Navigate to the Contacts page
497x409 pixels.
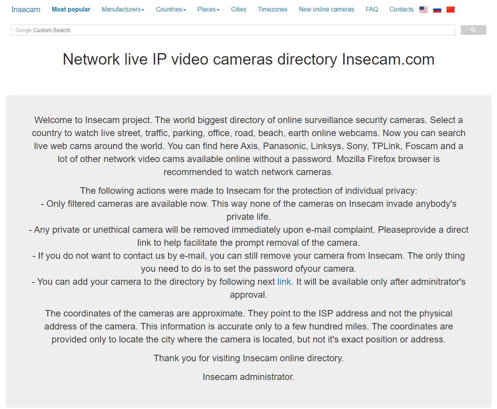pos(401,10)
